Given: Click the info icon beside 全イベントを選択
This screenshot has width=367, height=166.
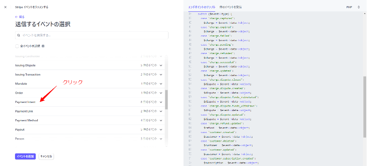Looking at the screenshot, I should click(x=43, y=46).
